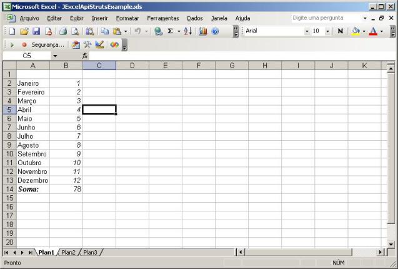Open the Ferramentas menu
The image size is (398, 269).
click(x=163, y=18)
